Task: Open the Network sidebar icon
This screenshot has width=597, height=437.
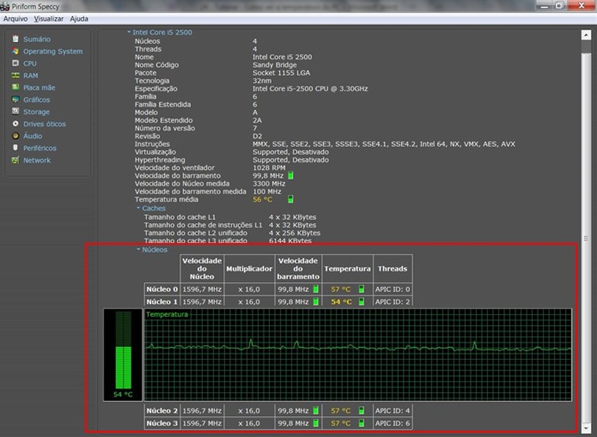Action: pyautogui.click(x=16, y=160)
